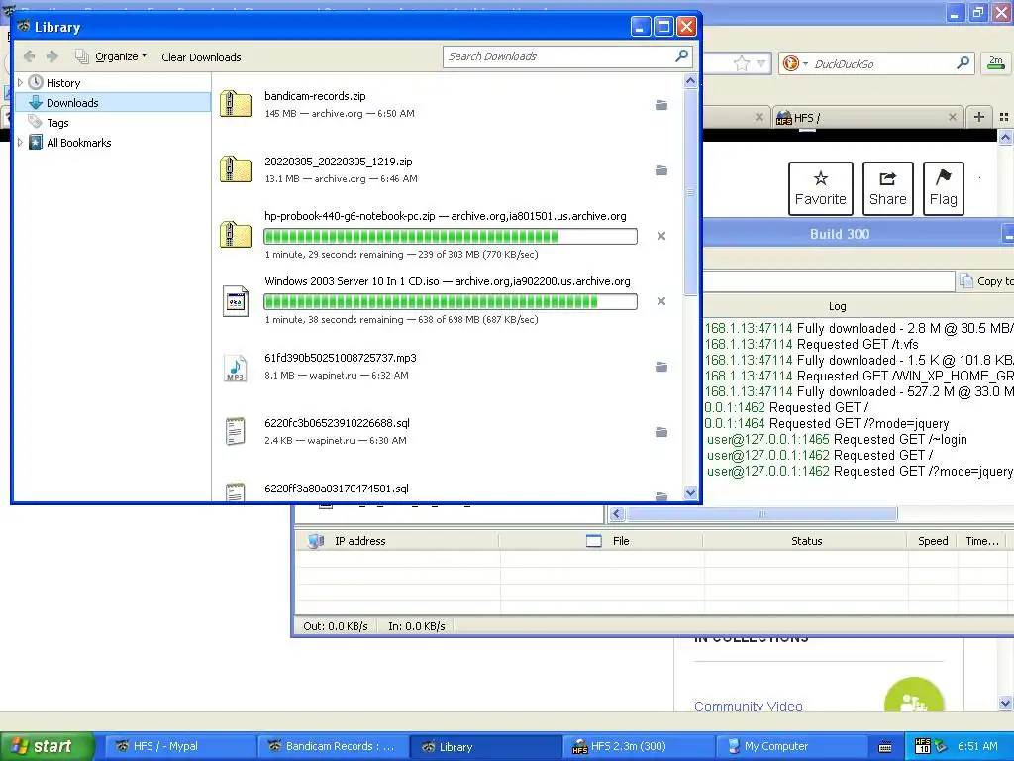Click the Share button on archive page
Viewport: 1014px width, 761px height.
click(887, 188)
